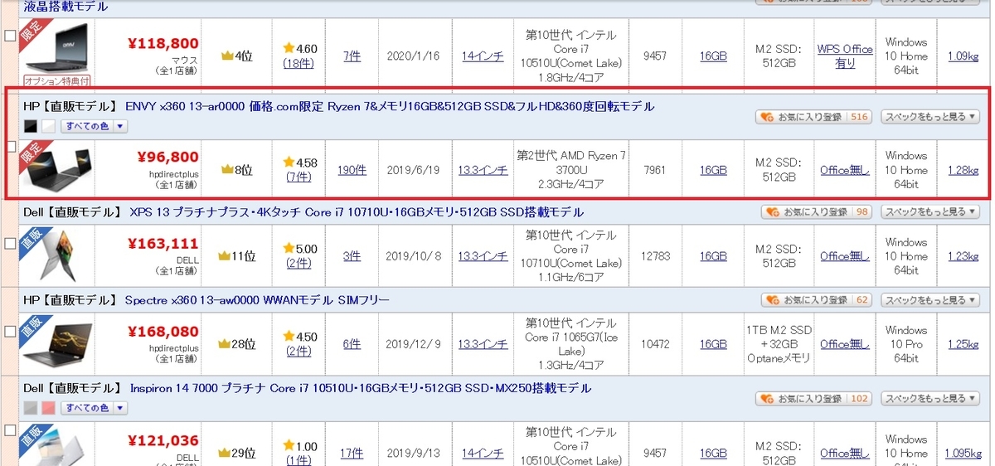Screen dimensions: 995x466
Task: Open the HP Spectre x360 thumbnail
Action: coord(56,342)
